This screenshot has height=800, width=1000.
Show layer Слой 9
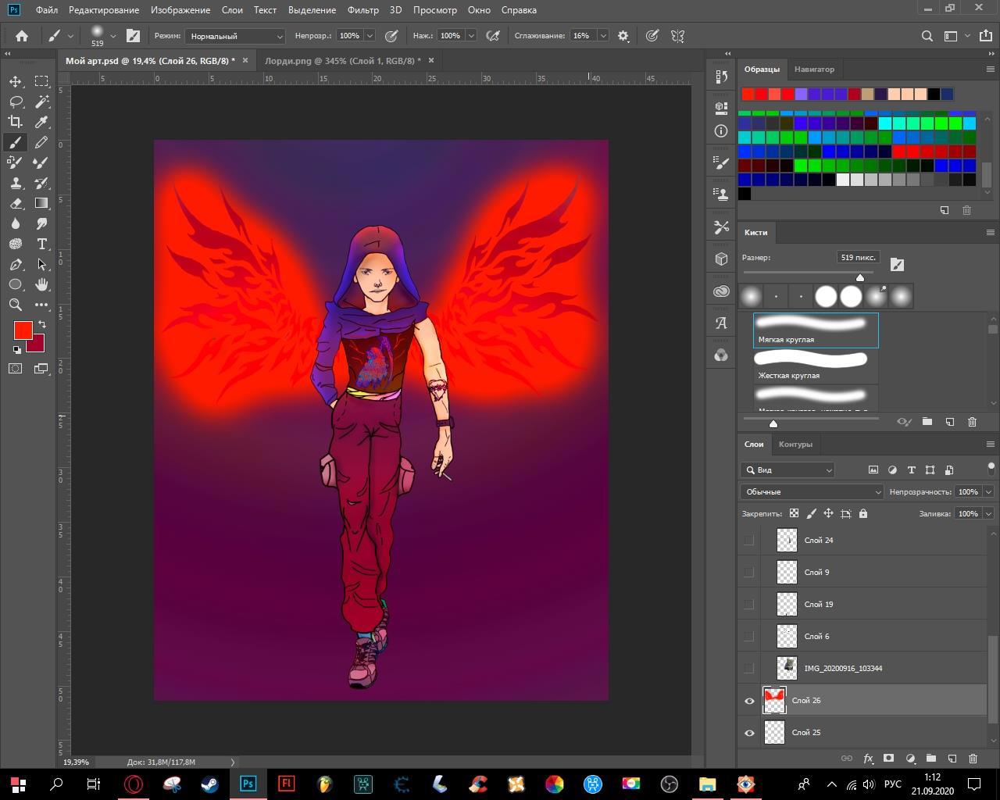[749, 572]
